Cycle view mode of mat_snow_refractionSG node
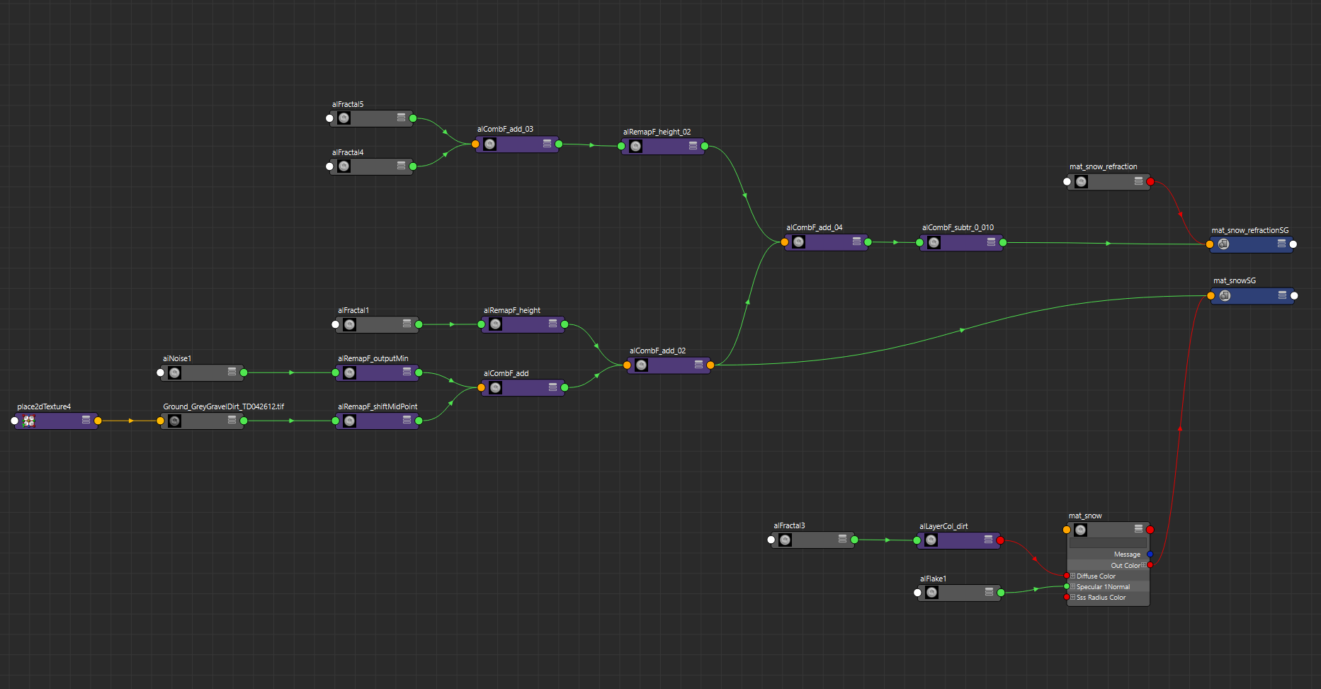Viewport: 1321px width, 689px height. coord(1281,243)
